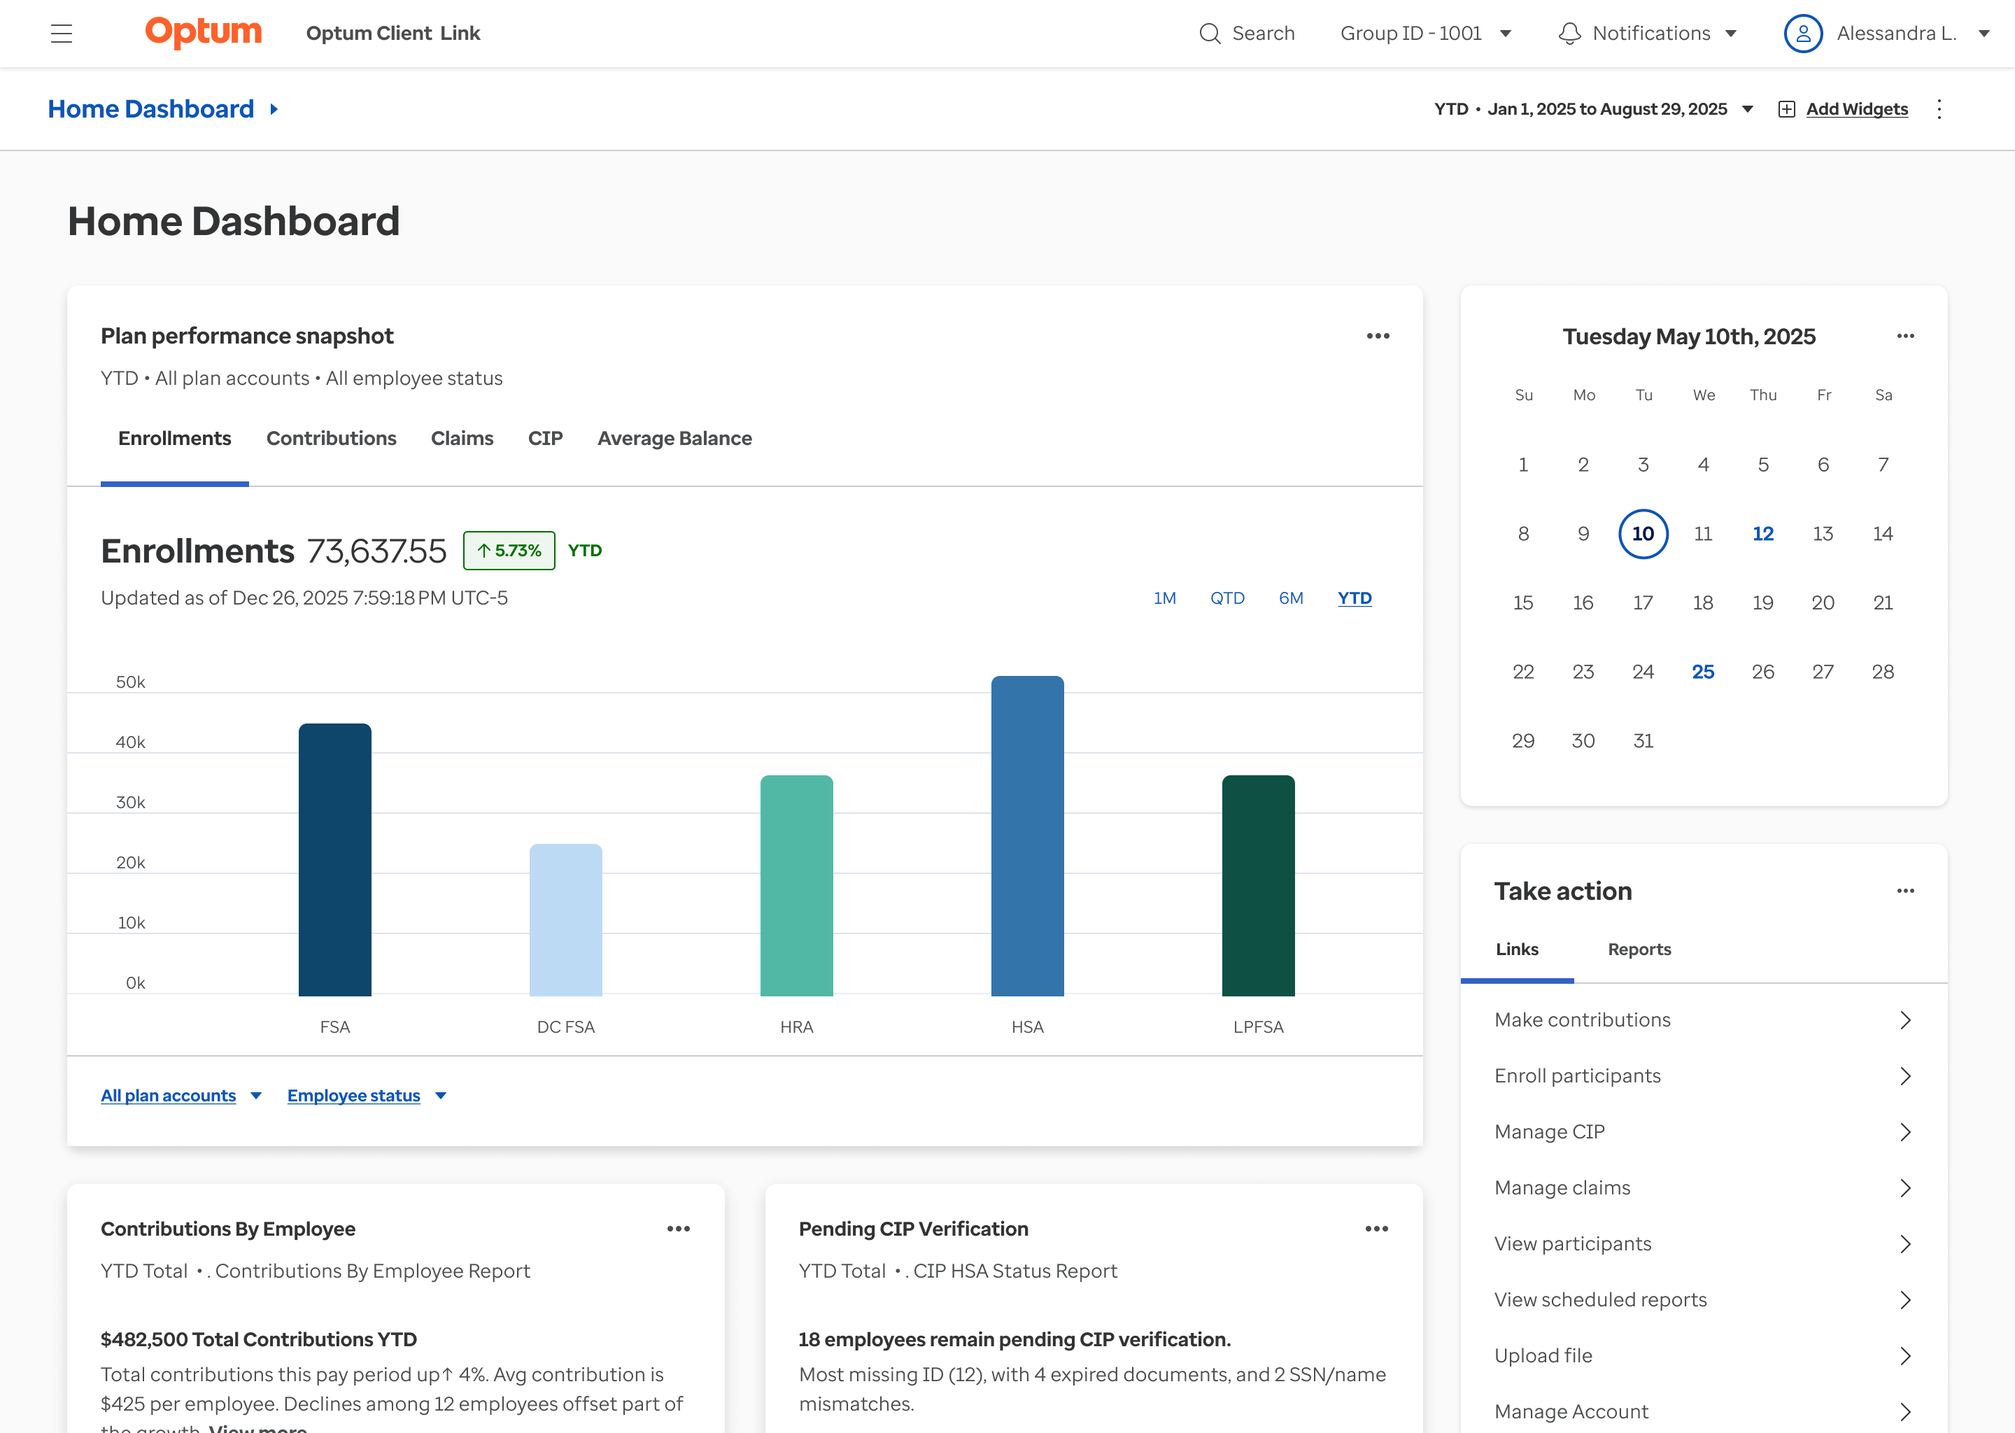This screenshot has height=1433, width=2015.
Task: Switch to the Contributions tab
Action: (x=331, y=439)
